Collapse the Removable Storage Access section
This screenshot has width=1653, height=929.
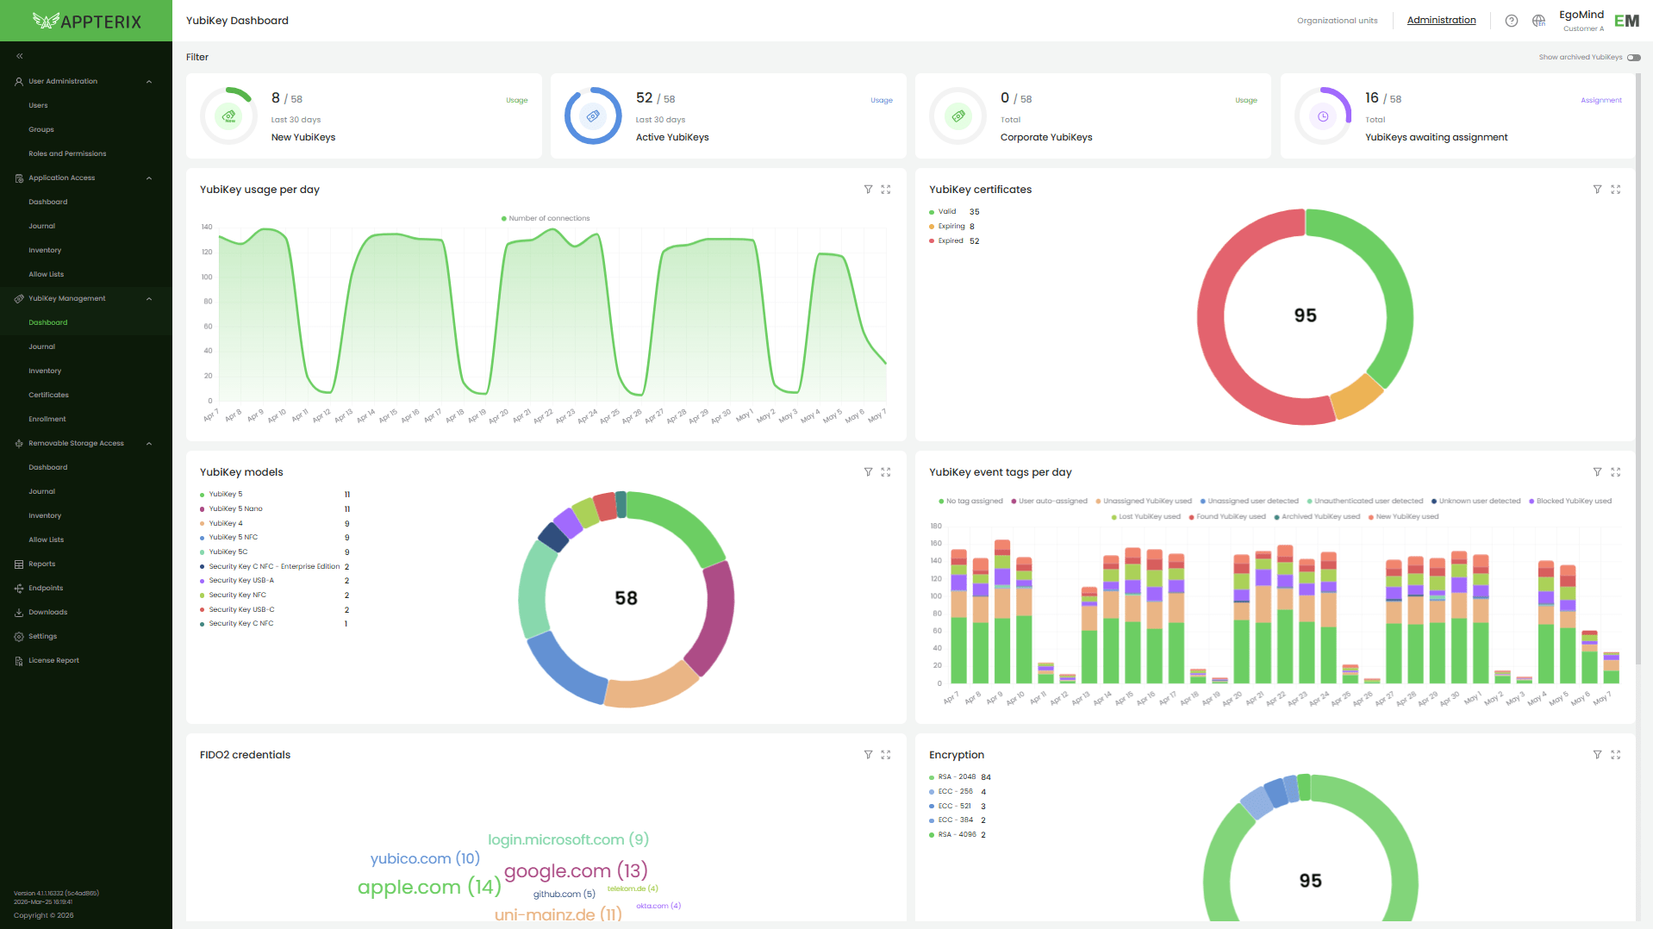pos(149,444)
